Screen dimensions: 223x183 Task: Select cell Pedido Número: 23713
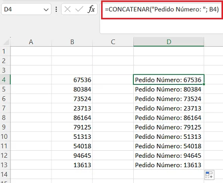tap(168, 108)
